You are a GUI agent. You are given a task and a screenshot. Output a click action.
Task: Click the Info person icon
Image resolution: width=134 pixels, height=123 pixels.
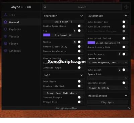(x=6, y=15)
